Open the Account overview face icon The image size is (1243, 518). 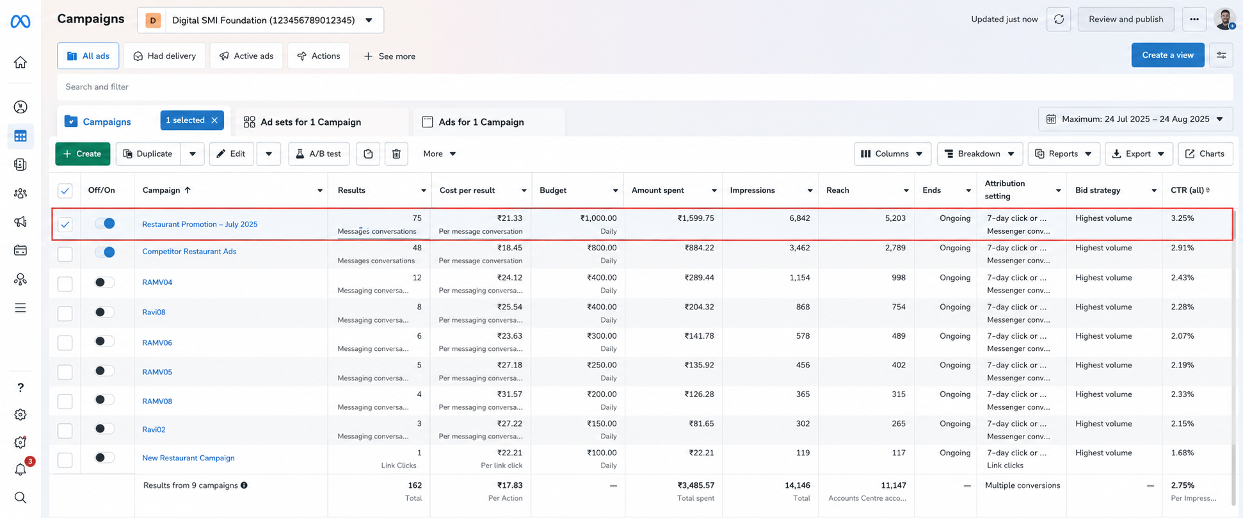click(x=20, y=107)
